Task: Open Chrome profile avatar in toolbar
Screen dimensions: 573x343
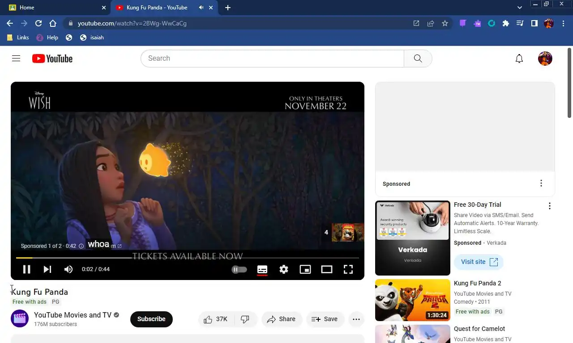Action: click(x=549, y=23)
